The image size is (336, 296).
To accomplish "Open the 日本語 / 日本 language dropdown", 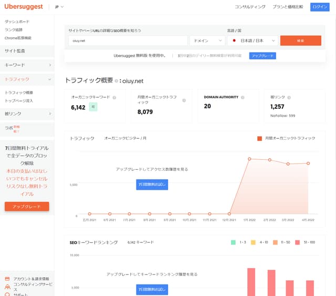I will point(253,40).
